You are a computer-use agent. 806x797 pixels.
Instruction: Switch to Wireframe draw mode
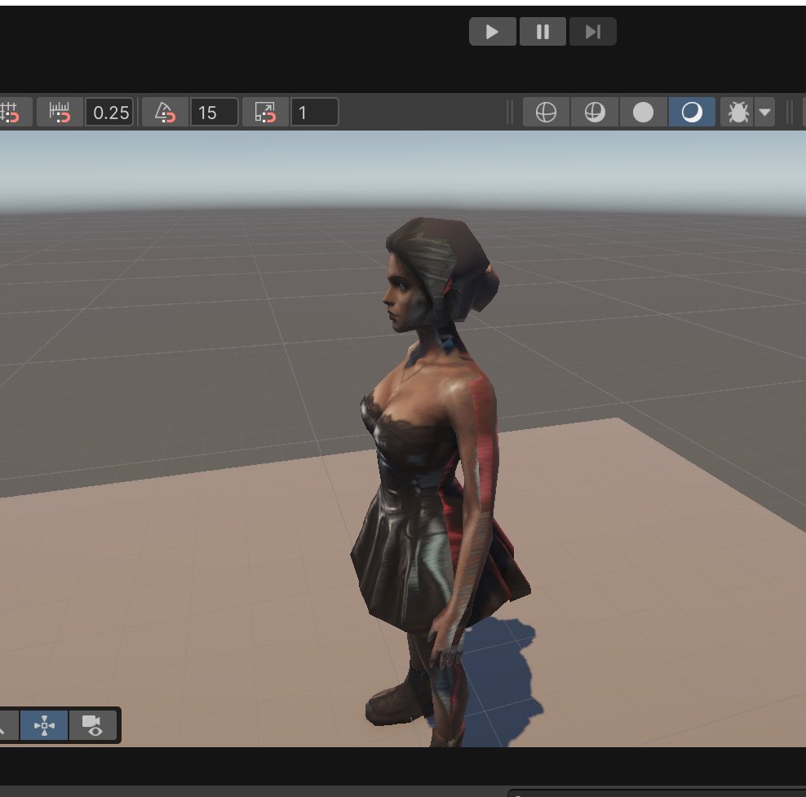click(546, 112)
